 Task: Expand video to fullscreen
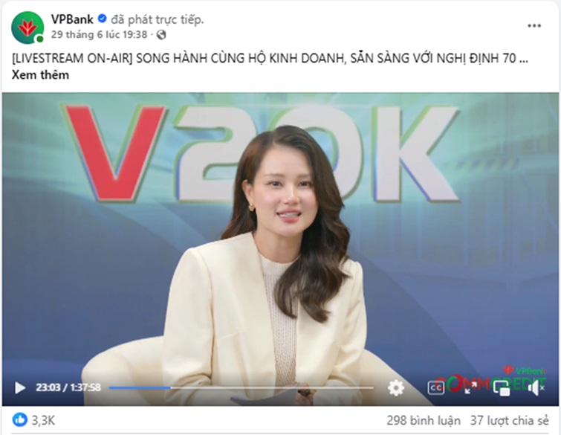(x=471, y=387)
